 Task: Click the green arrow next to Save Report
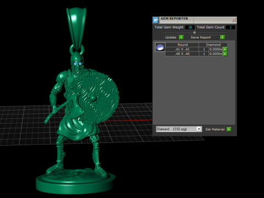pos(222,37)
